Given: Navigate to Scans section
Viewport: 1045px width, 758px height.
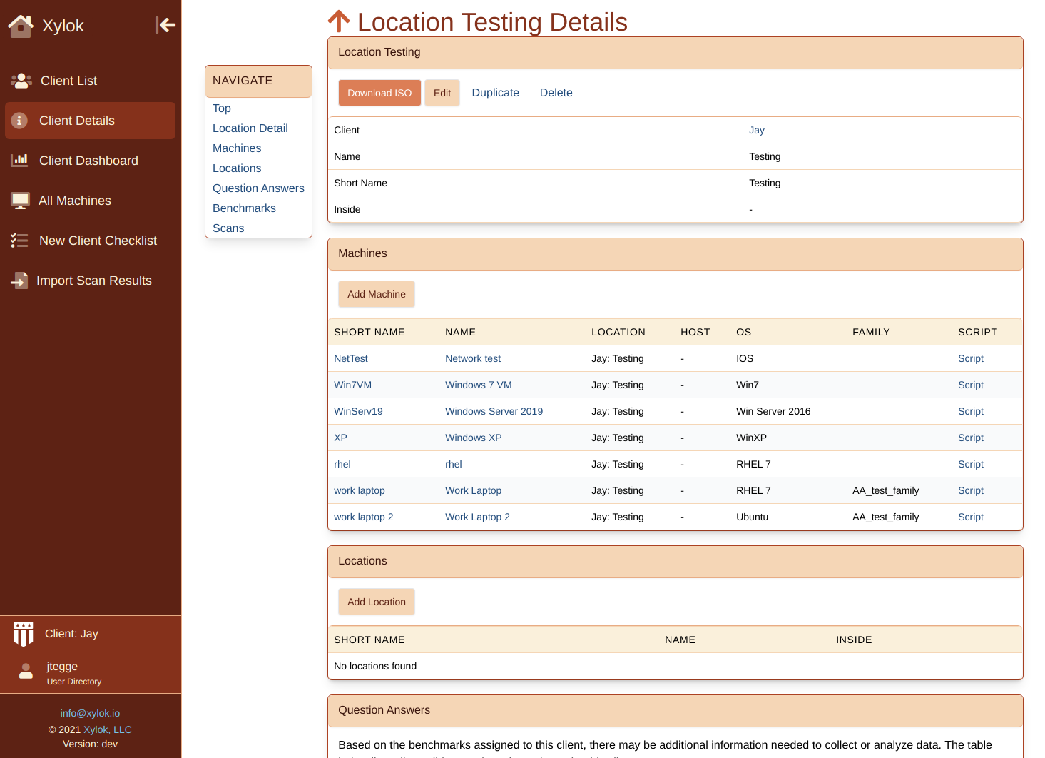Looking at the screenshot, I should 228,228.
